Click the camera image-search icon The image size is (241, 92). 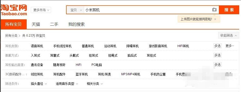pos(214,10)
